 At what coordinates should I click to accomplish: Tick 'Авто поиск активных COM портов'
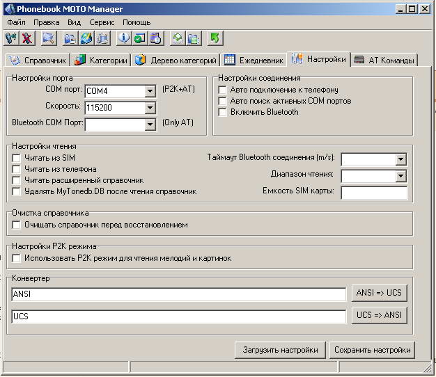click(222, 101)
